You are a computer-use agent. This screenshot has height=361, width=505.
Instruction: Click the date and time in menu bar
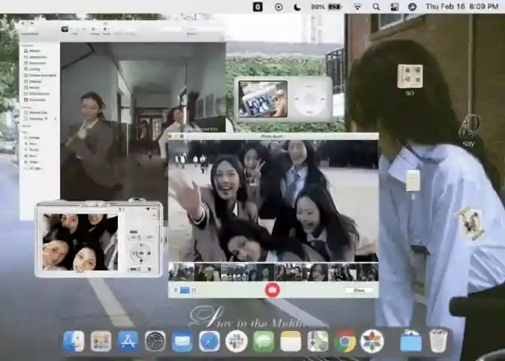461,7
